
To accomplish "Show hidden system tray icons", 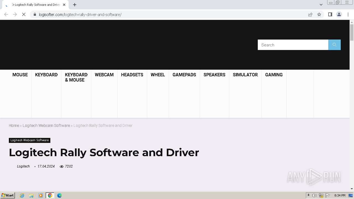I will coord(308,195).
